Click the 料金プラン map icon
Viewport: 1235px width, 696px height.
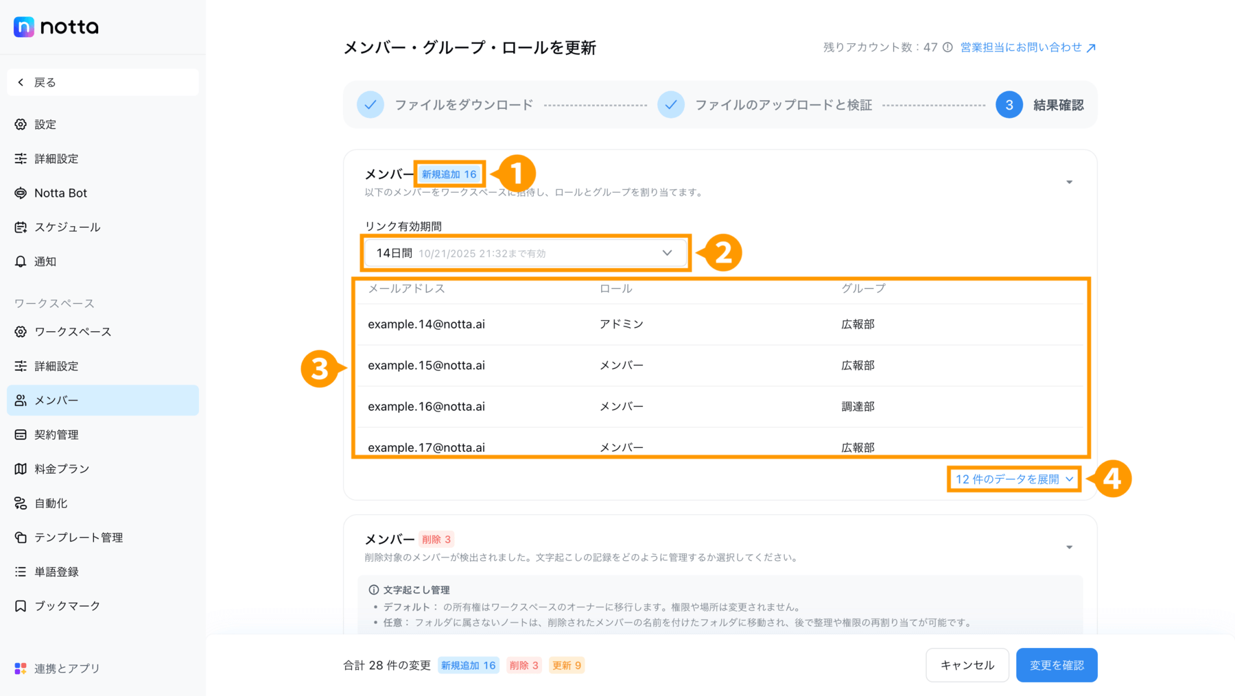click(x=21, y=468)
